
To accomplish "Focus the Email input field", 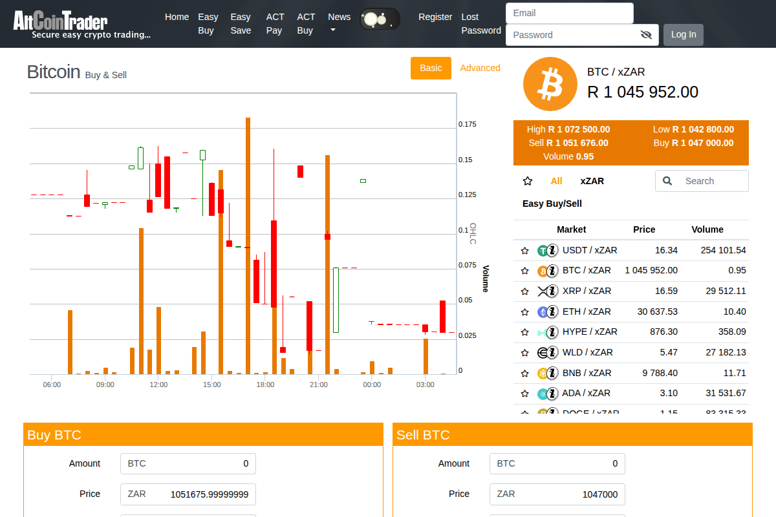I will point(570,13).
